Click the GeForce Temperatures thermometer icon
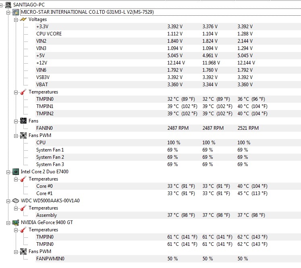301x268 pixels. 23,230
